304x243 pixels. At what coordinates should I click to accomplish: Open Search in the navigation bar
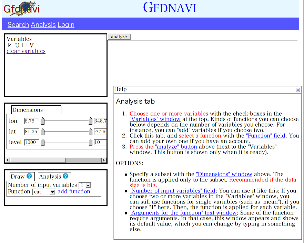click(18, 24)
